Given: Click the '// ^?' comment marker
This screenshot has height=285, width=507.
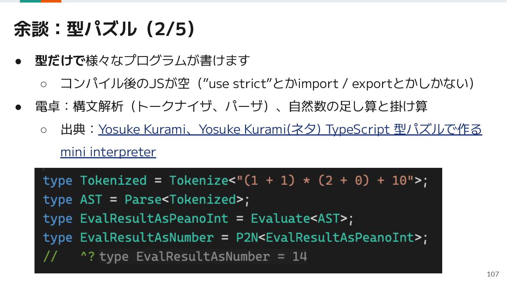Looking at the screenshot, I should click(69, 256).
